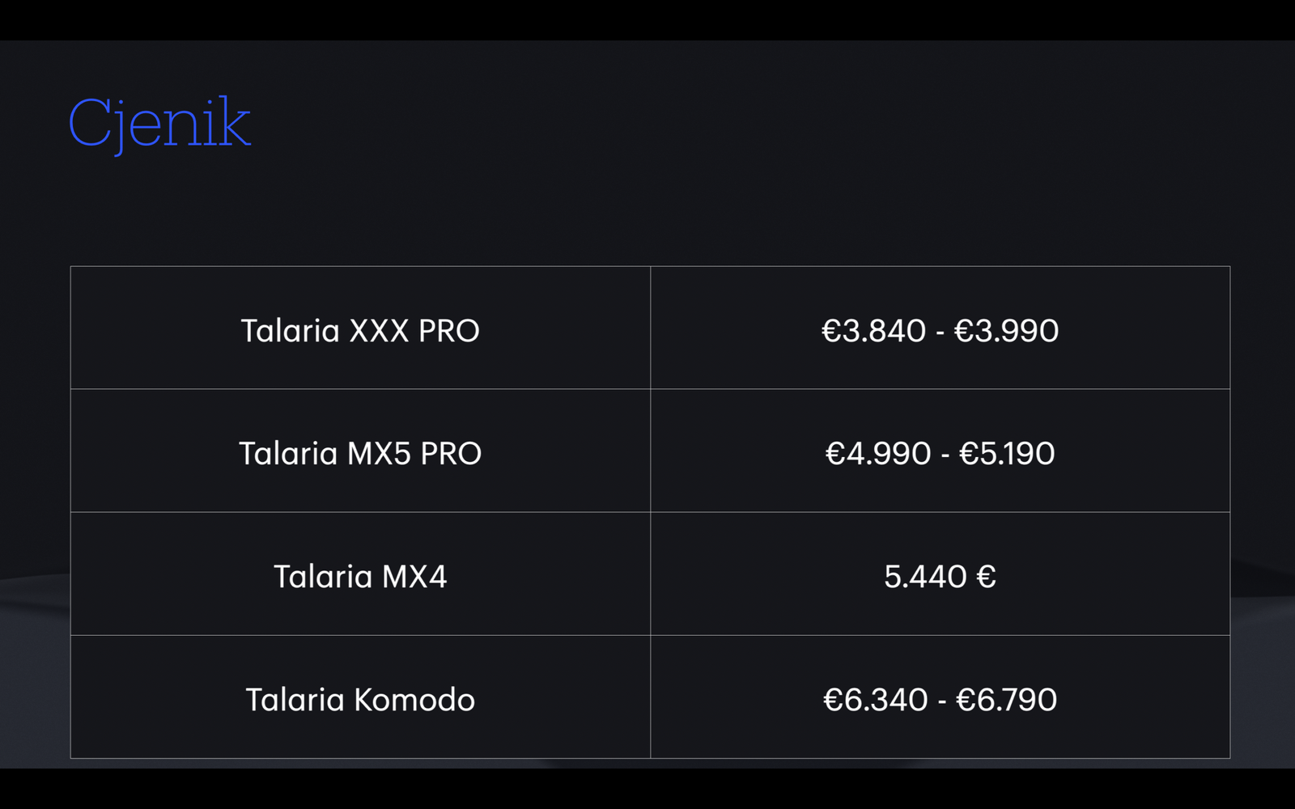Screen dimensions: 1295x809
Task: Select the €6.790 upper price
Action: coord(1006,700)
